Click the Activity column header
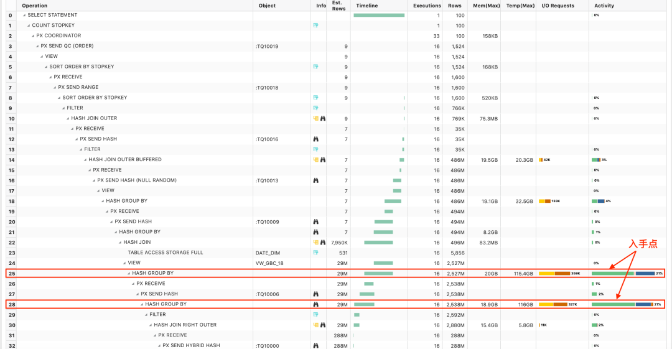 604,6
